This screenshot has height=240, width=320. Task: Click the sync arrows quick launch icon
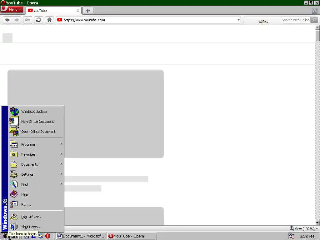point(41,236)
